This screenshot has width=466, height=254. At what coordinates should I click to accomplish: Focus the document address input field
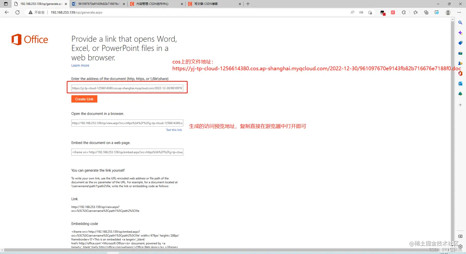(x=127, y=88)
